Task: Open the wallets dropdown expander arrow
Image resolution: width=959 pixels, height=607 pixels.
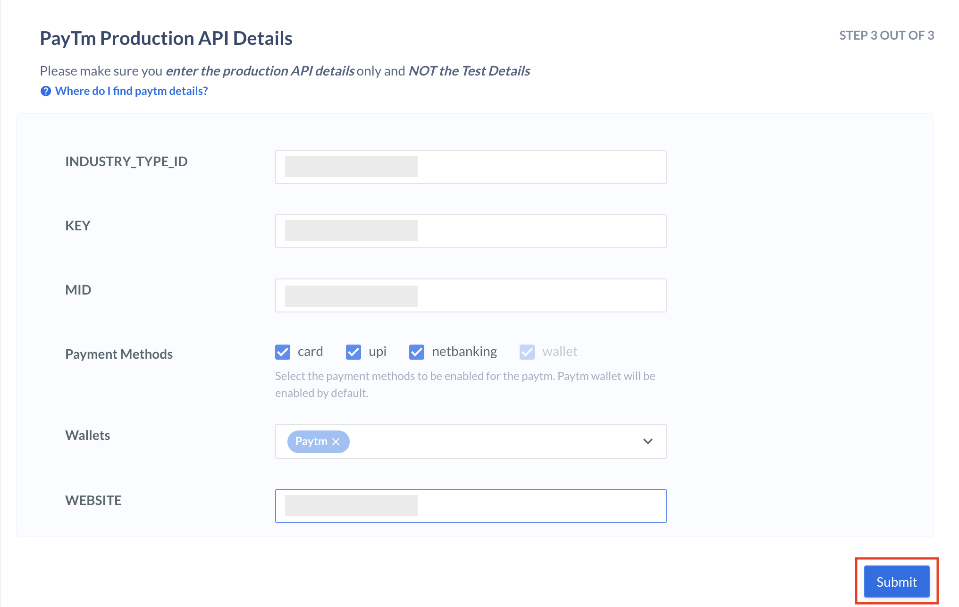Action: point(647,441)
